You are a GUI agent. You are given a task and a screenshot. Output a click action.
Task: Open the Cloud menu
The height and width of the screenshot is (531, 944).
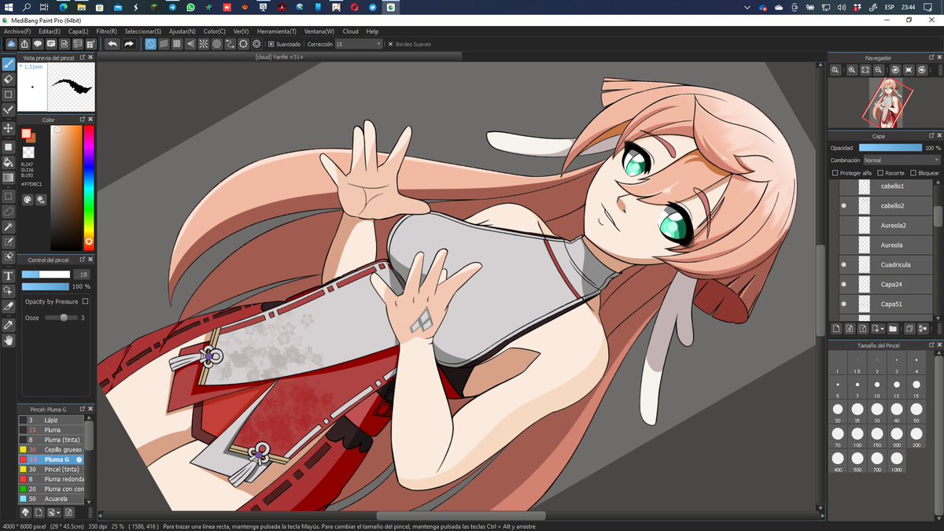click(350, 31)
